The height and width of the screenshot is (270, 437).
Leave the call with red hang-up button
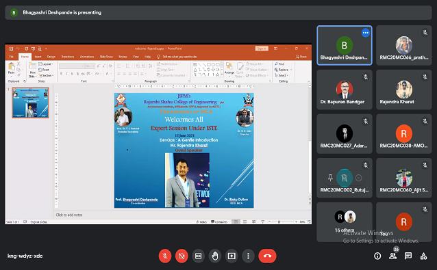pos(267,256)
